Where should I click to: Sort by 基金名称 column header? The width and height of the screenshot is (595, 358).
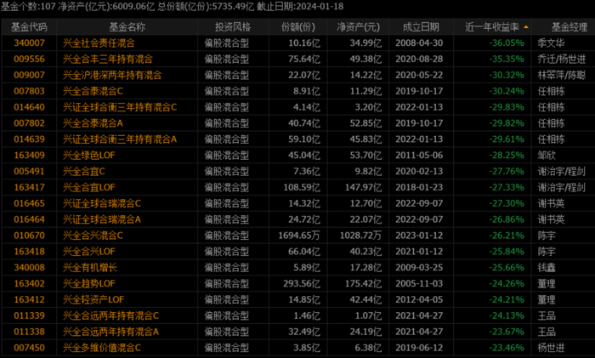click(x=127, y=27)
